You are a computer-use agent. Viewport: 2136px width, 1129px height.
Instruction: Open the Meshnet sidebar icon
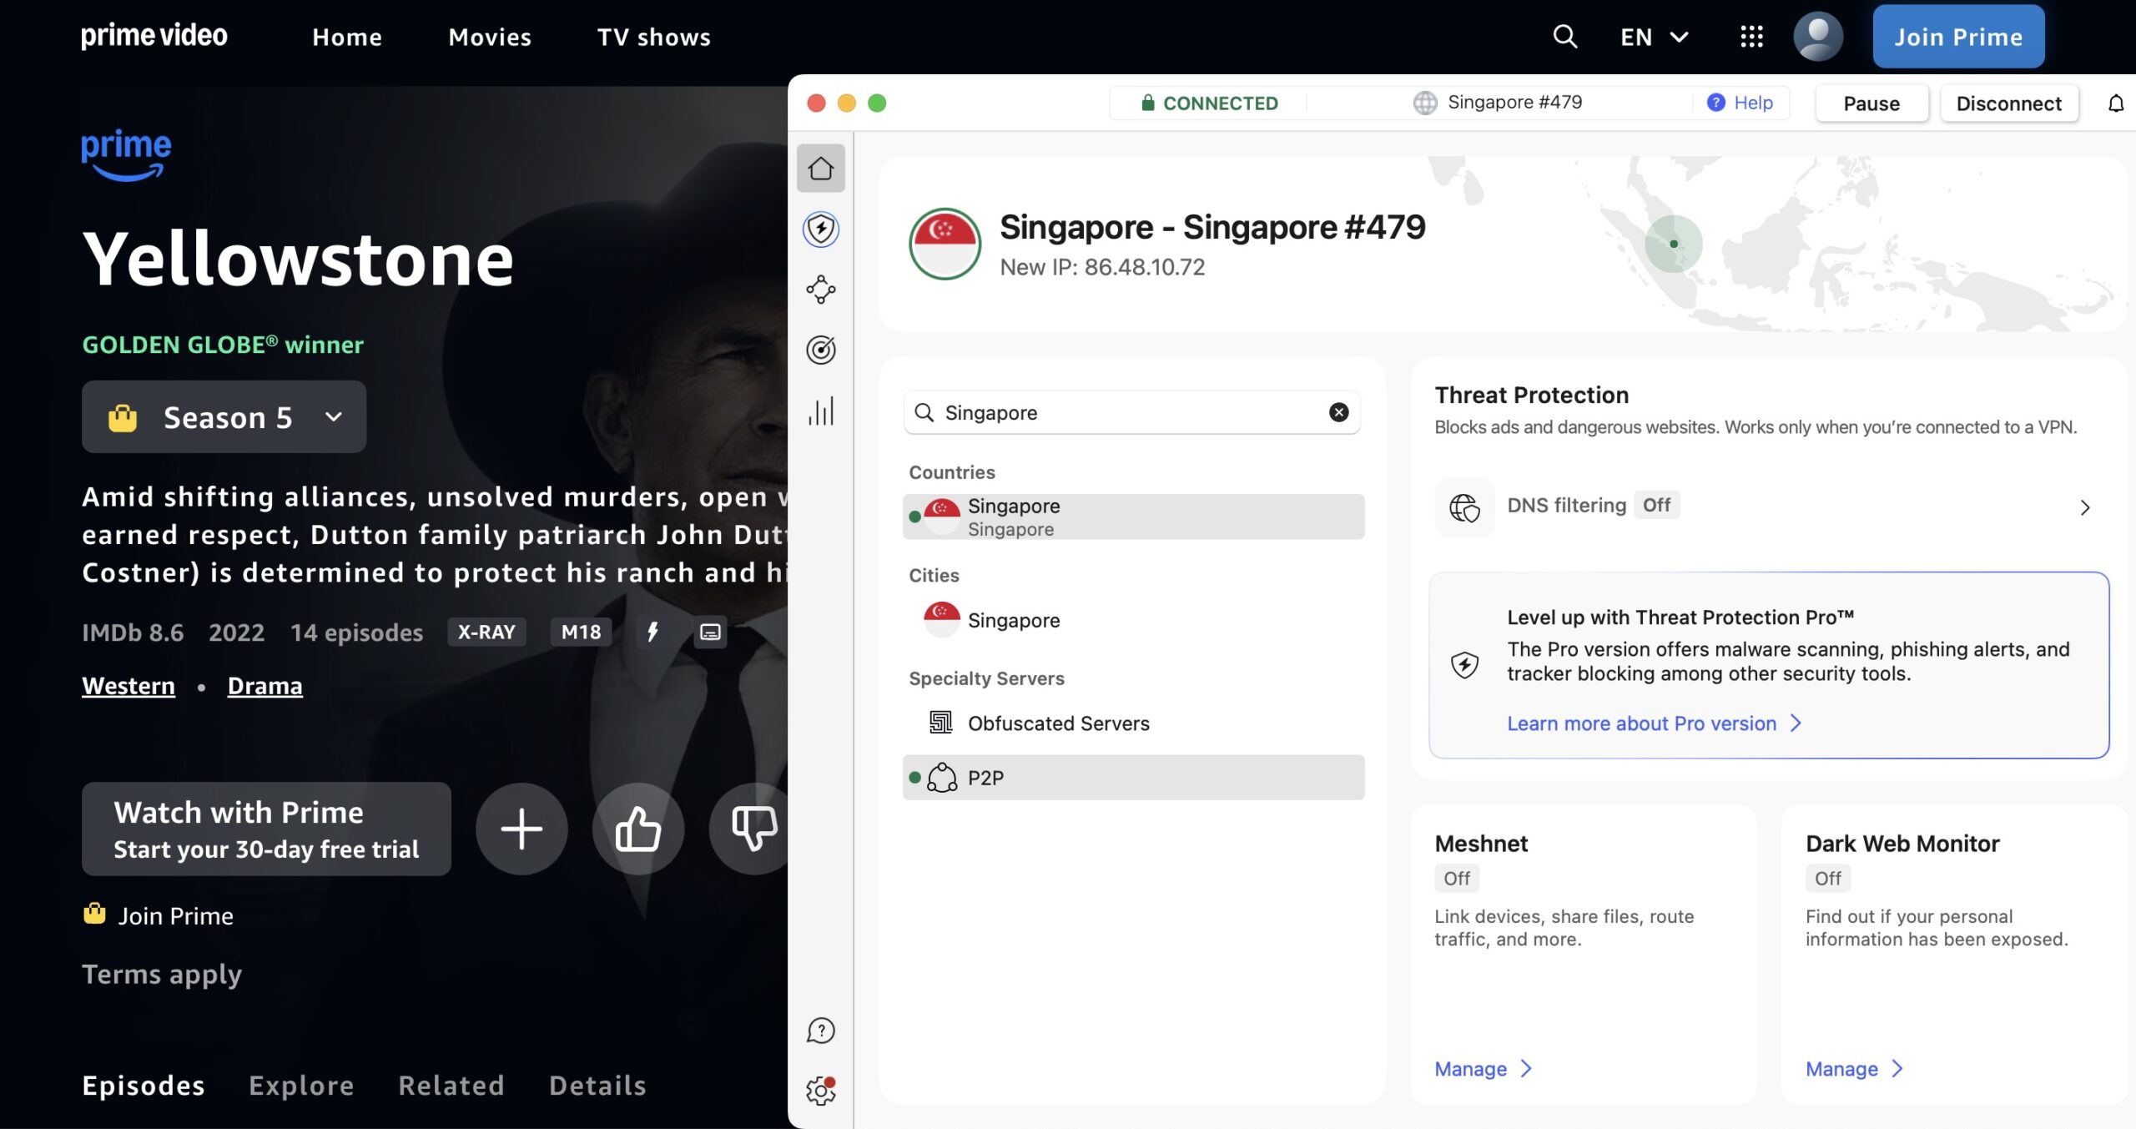[x=821, y=290]
